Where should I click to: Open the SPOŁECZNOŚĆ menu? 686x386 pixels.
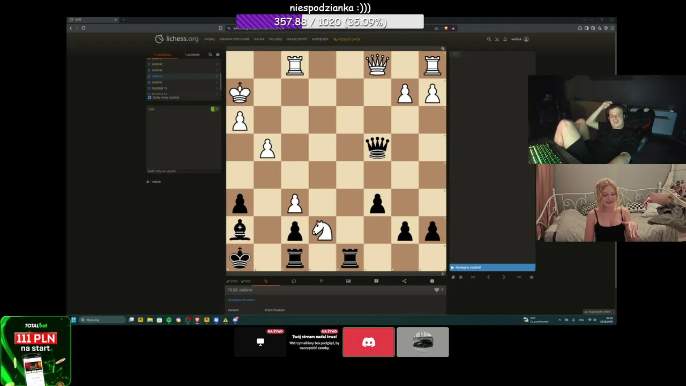tap(297, 39)
